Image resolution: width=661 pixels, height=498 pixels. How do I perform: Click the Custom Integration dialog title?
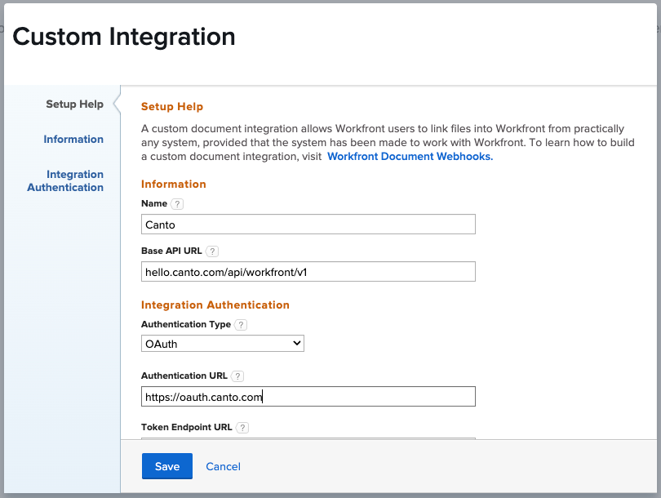124,36
